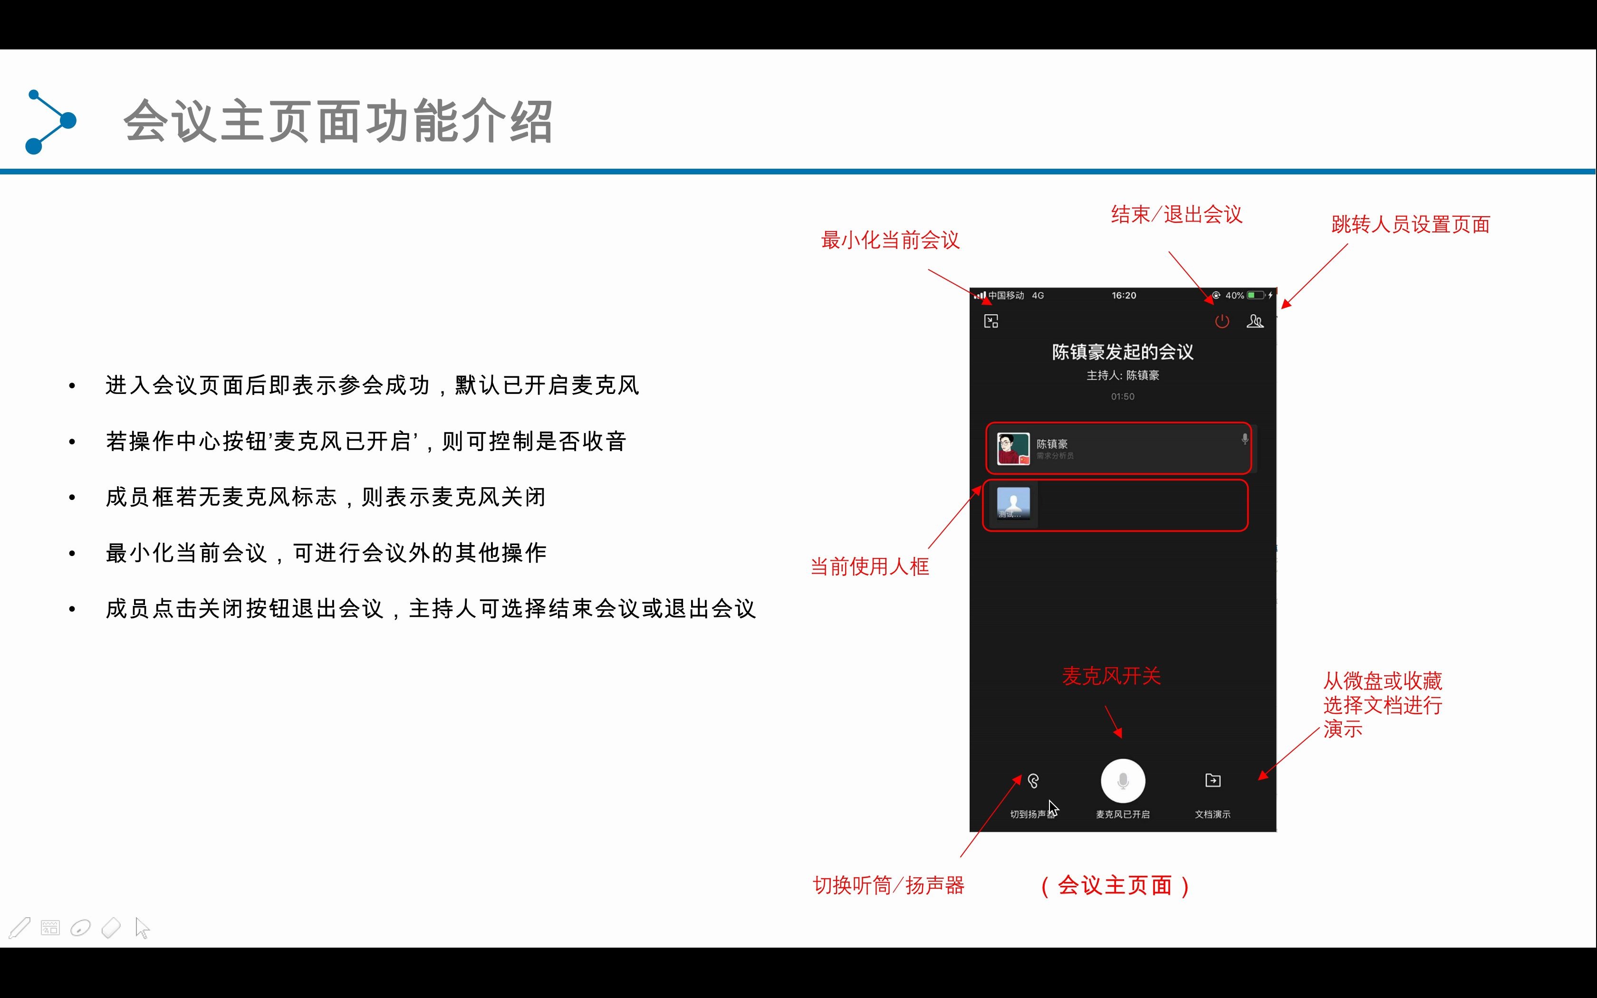Select the end/exit meeting icon
The height and width of the screenshot is (998, 1597).
[1221, 320]
